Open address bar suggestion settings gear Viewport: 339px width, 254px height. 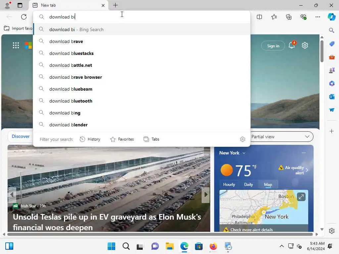243,139
